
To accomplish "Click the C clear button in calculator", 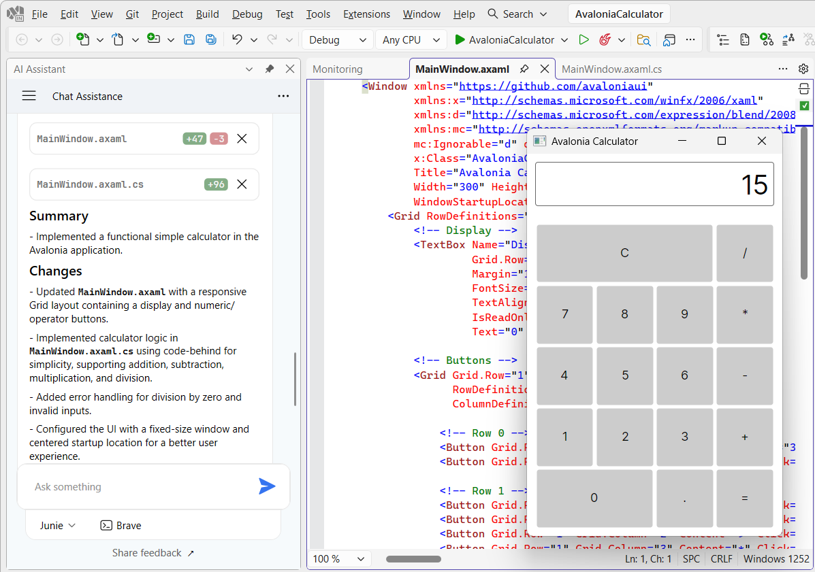I will (x=624, y=253).
